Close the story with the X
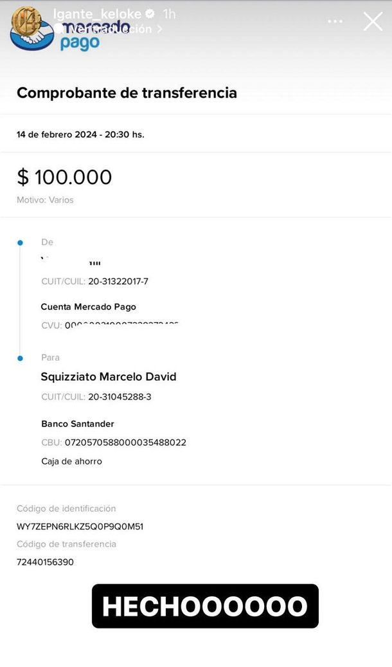392x667 pixels. pyautogui.click(x=373, y=21)
